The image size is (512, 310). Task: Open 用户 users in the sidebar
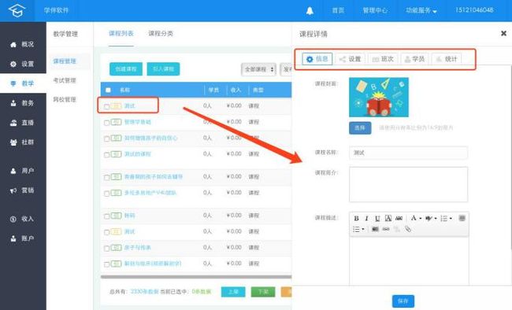click(22, 171)
